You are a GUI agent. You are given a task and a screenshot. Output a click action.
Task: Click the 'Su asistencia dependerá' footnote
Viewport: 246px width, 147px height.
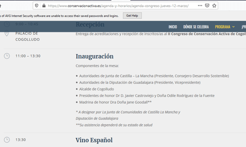[x=114, y=125]
